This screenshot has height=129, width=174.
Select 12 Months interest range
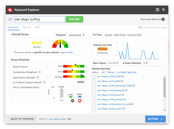[102, 53]
